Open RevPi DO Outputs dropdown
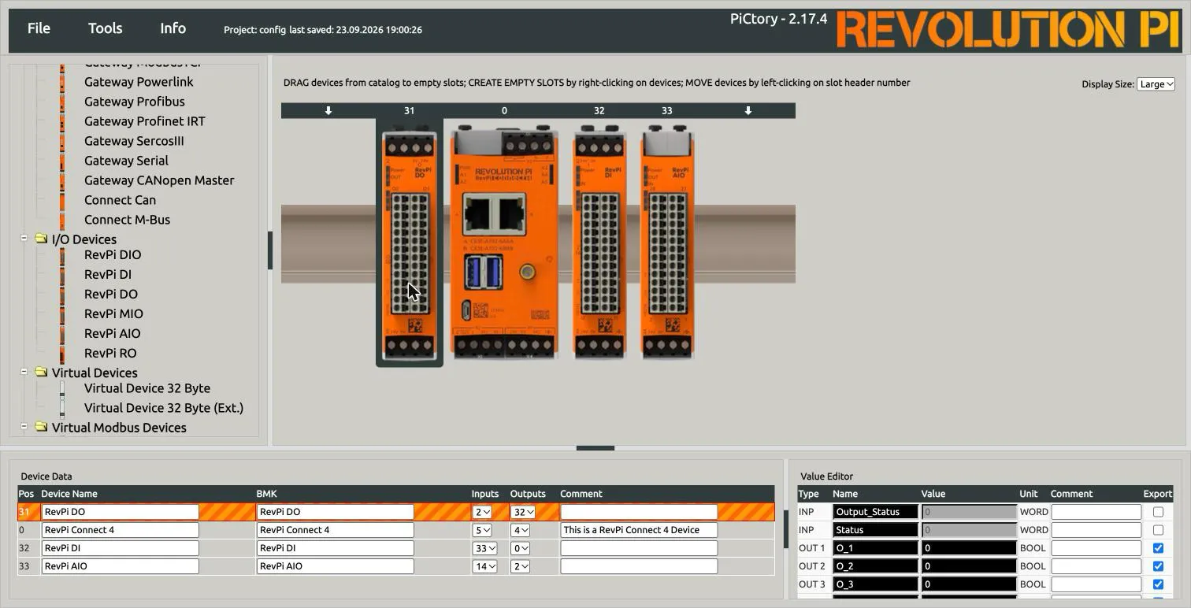 (x=523, y=512)
